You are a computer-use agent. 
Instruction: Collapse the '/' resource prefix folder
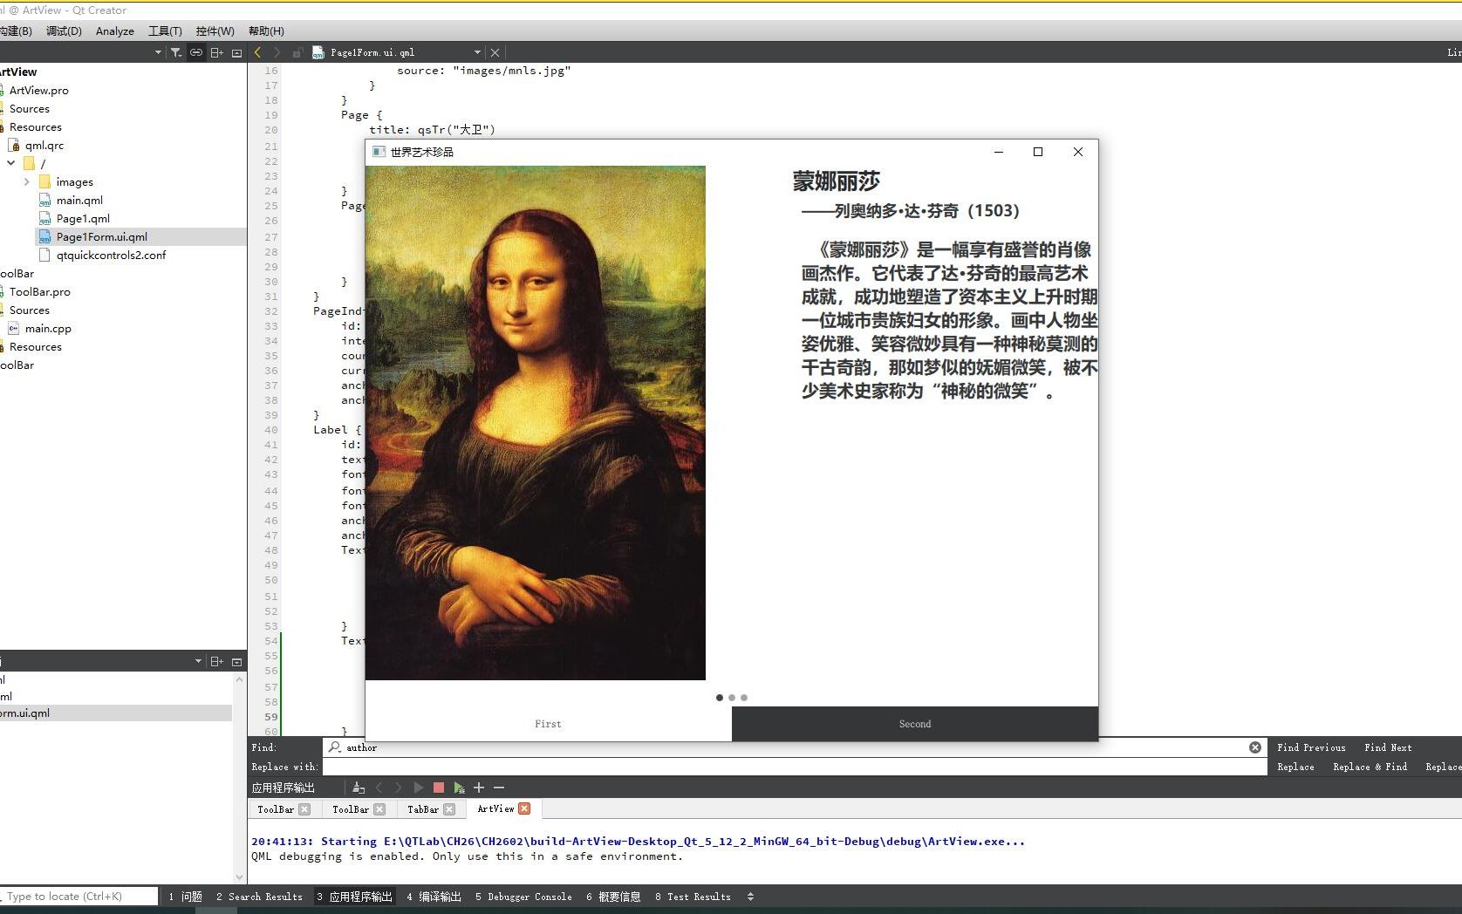(x=11, y=163)
